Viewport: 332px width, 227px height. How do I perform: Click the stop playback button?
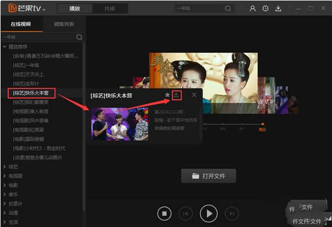pyautogui.click(x=164, y=213)
